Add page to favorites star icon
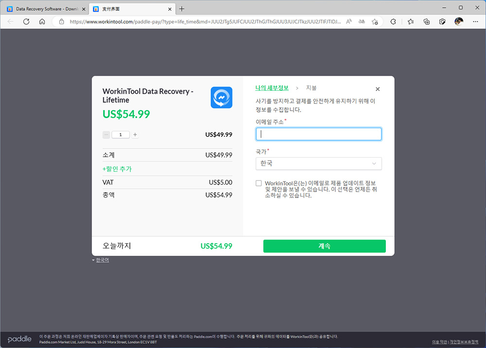Screen dimensions: 486x348 pos(375,22)
